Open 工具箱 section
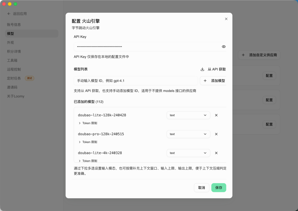The width and height of the screenshot is (298, 211). pyautogui.click(x=31, y=60)
